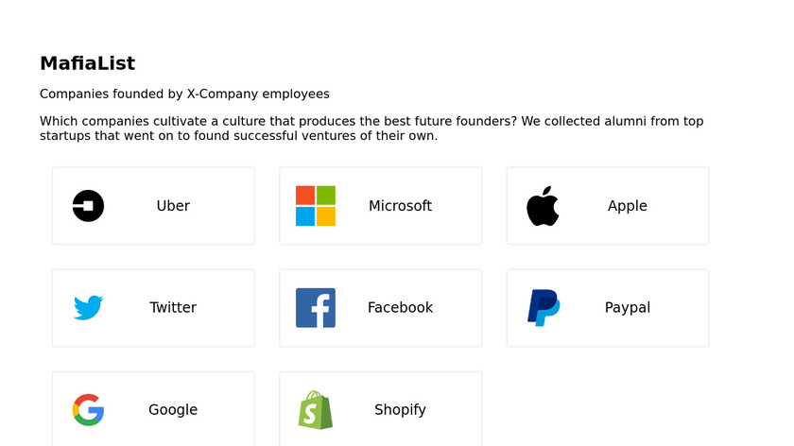Viewport: 794px width, 446px height.
Task: Click the MafiaList page title
Action: 87,63
